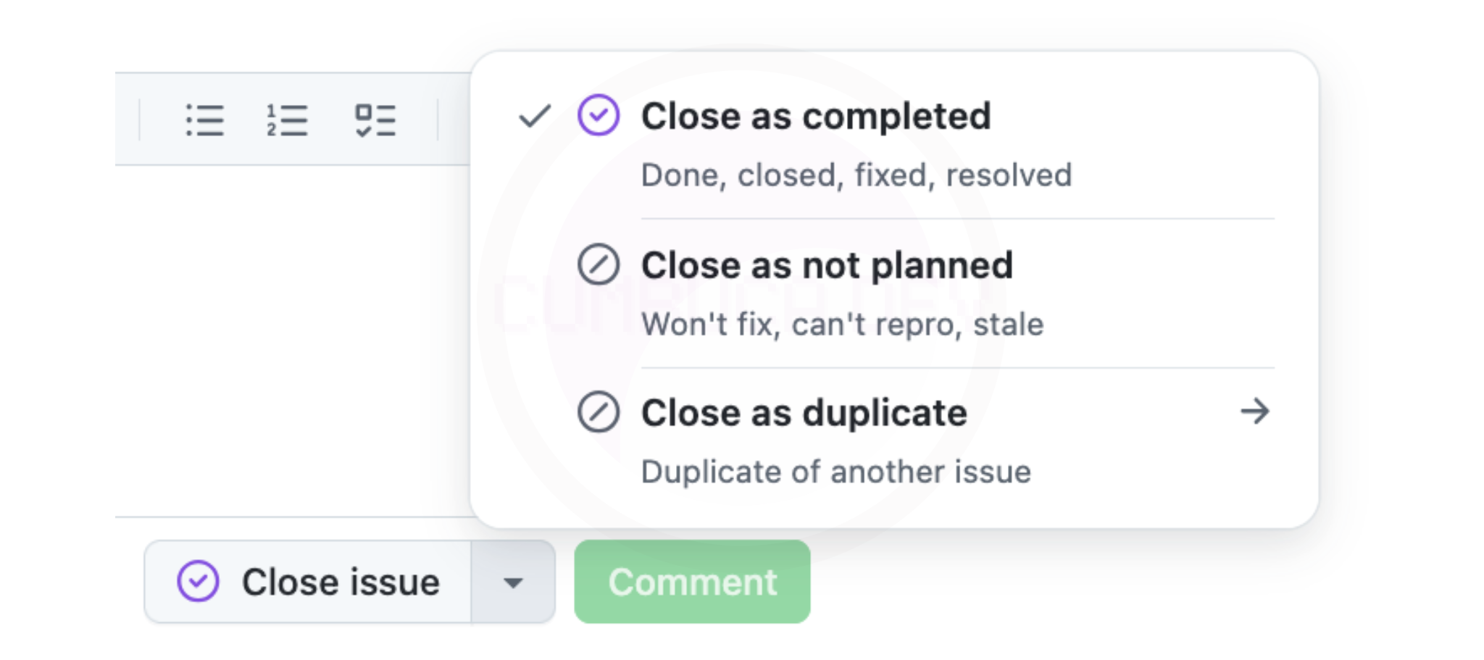Image resolution: width=1484 pixels, height=660 pixels.
Task: Click the purple check icon inside Close issue button
Action: (x=198, y=581)
